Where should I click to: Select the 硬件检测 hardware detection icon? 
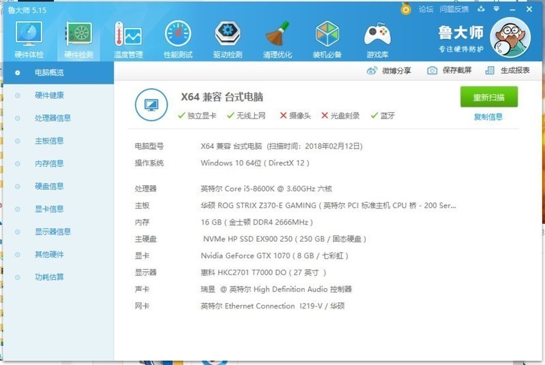point(79,39)
